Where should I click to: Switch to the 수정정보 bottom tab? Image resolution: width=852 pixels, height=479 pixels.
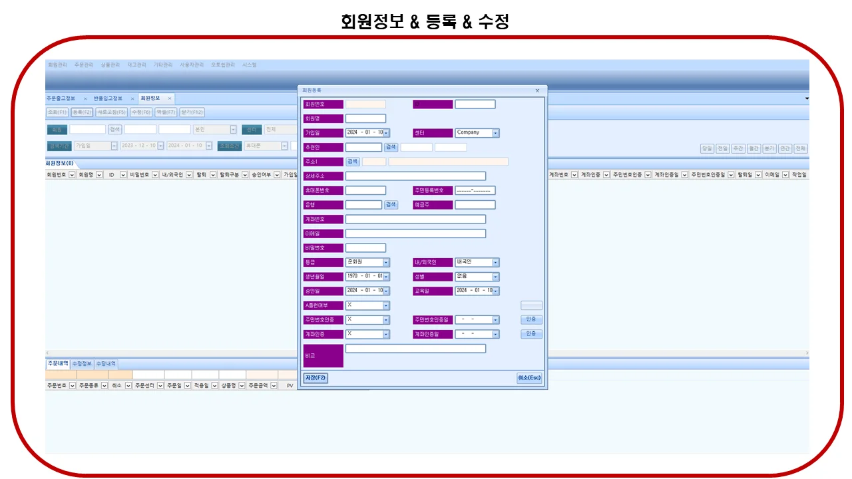(x=83, y=364)
